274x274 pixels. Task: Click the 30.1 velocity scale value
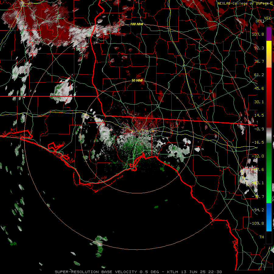tap(259, 102)
